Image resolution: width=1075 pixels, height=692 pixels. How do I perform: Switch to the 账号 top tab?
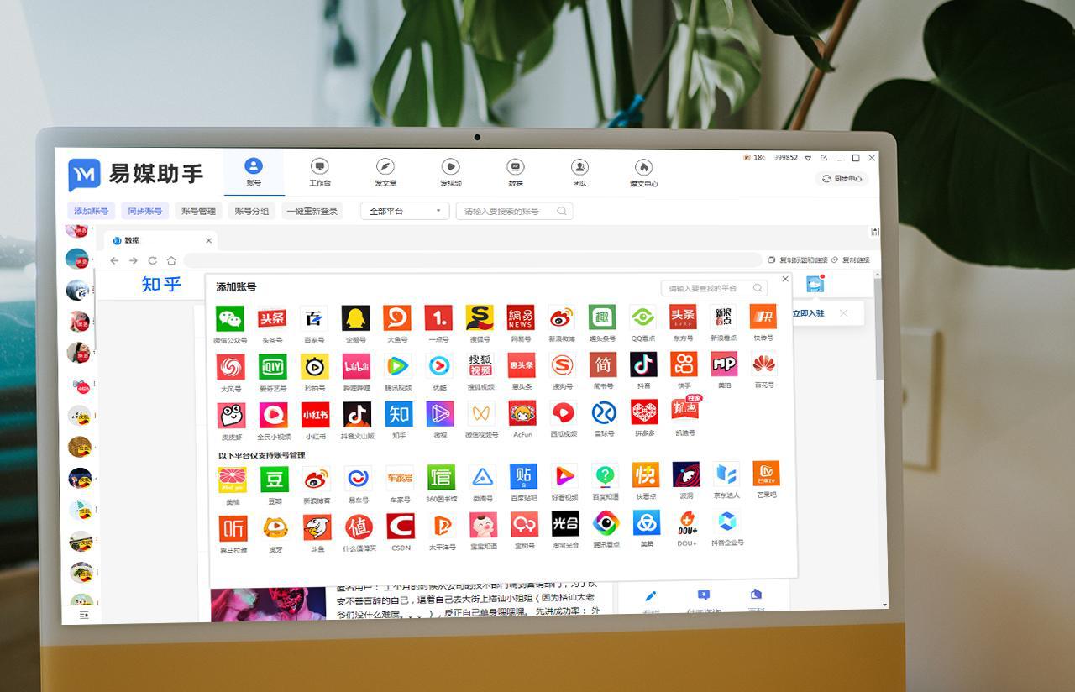point(254,172)
